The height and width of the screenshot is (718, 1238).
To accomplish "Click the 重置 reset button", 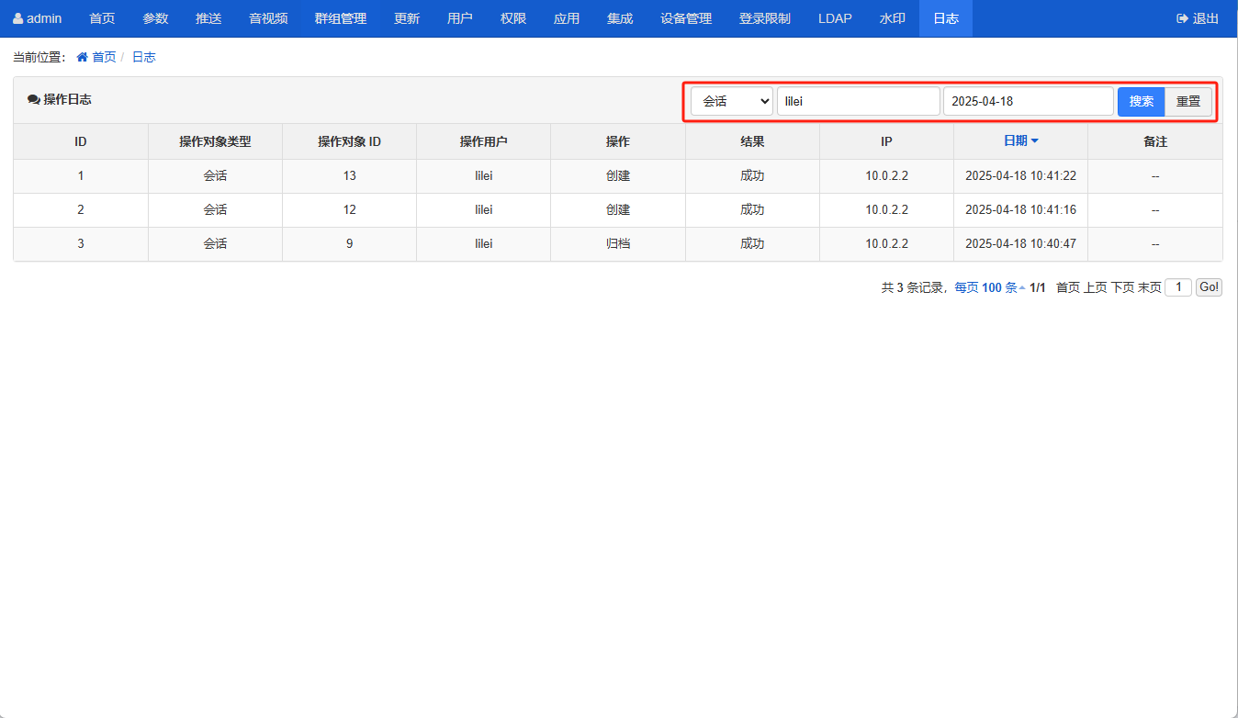I will tap(1187, 101).
